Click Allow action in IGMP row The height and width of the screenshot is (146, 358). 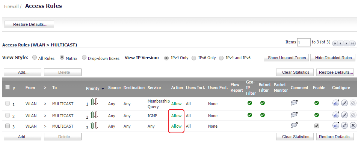click(x=177, y=116)
